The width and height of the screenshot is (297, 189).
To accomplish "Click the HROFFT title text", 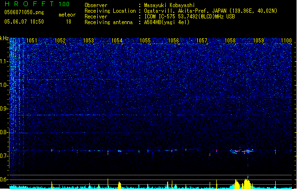I will pyautogui.click(x=29, y=4).
